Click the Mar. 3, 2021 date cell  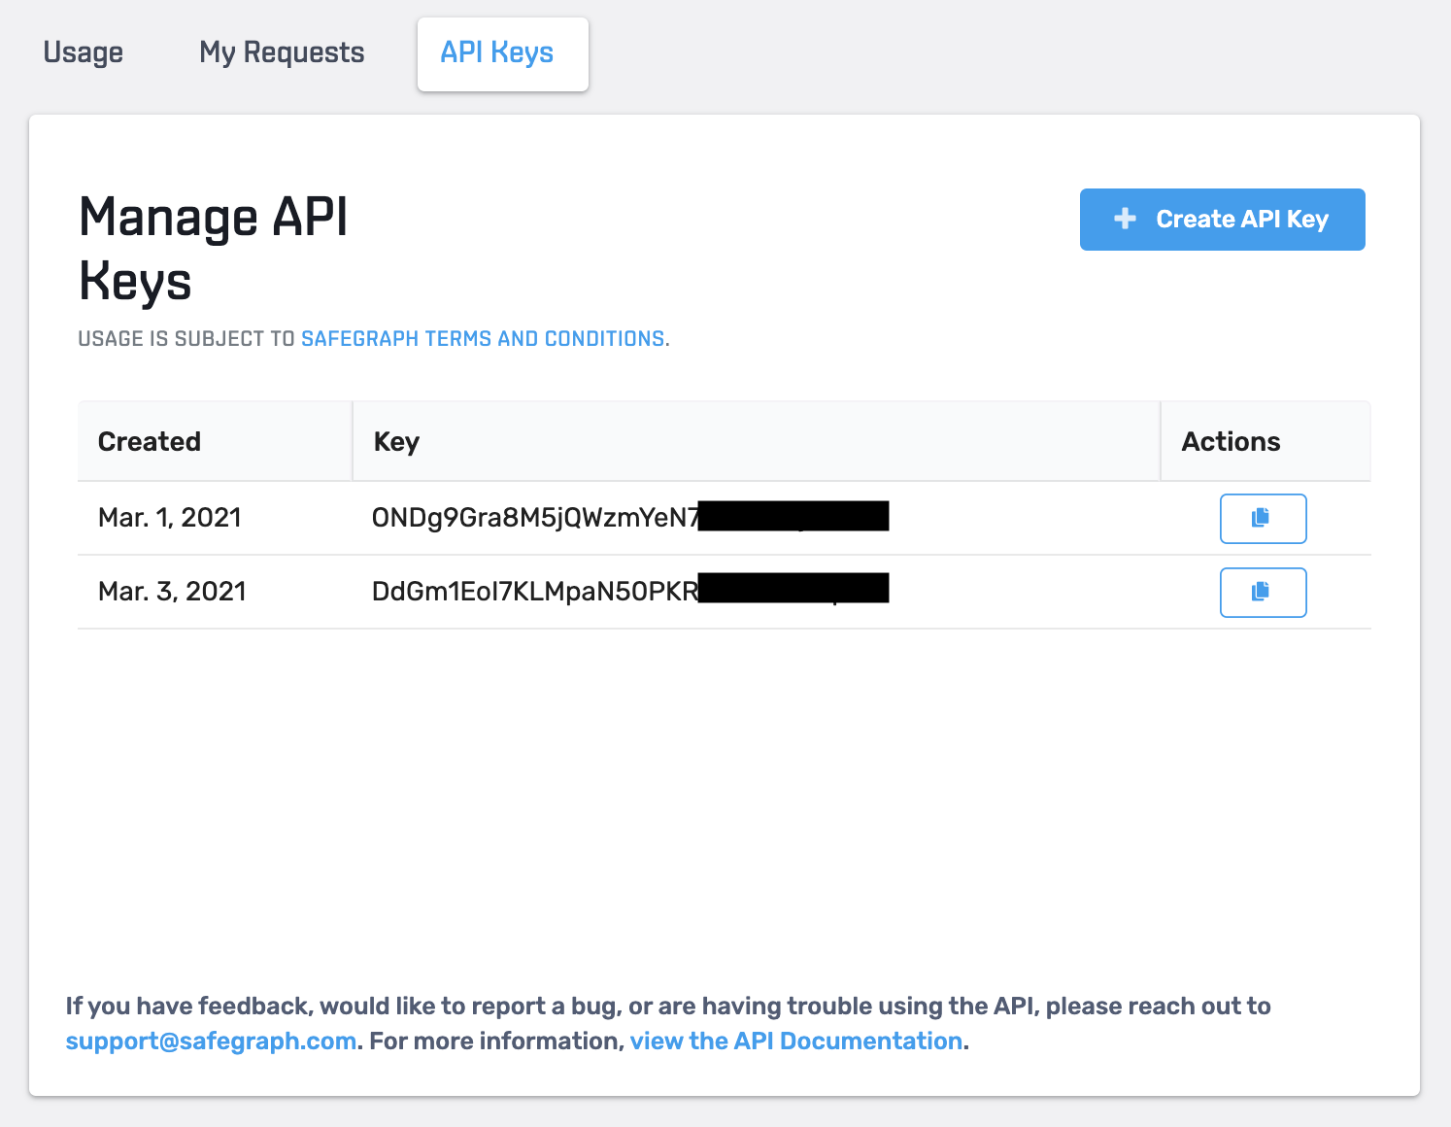[x=172, y=592]
